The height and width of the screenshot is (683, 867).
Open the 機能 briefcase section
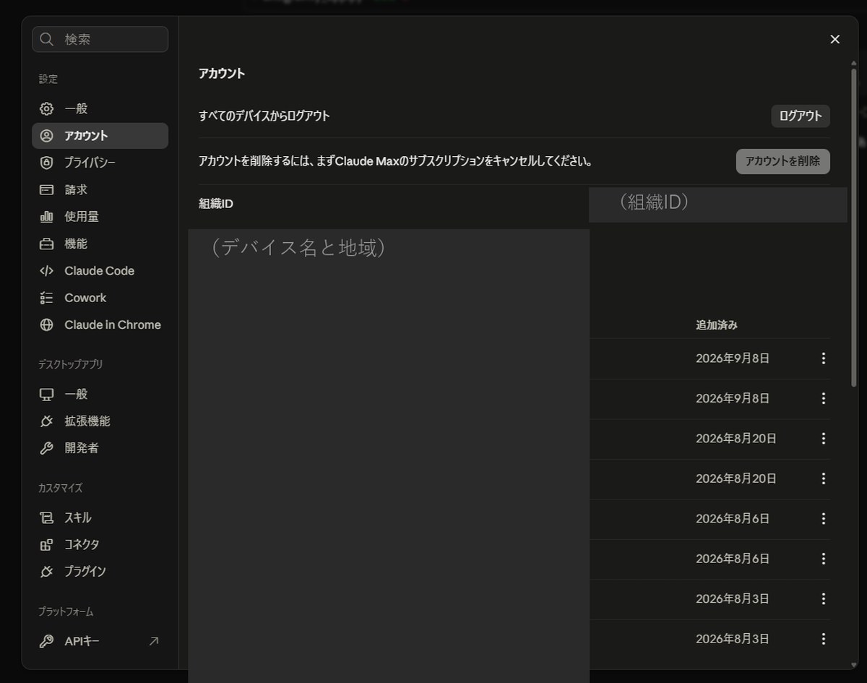tap(100, 244)
